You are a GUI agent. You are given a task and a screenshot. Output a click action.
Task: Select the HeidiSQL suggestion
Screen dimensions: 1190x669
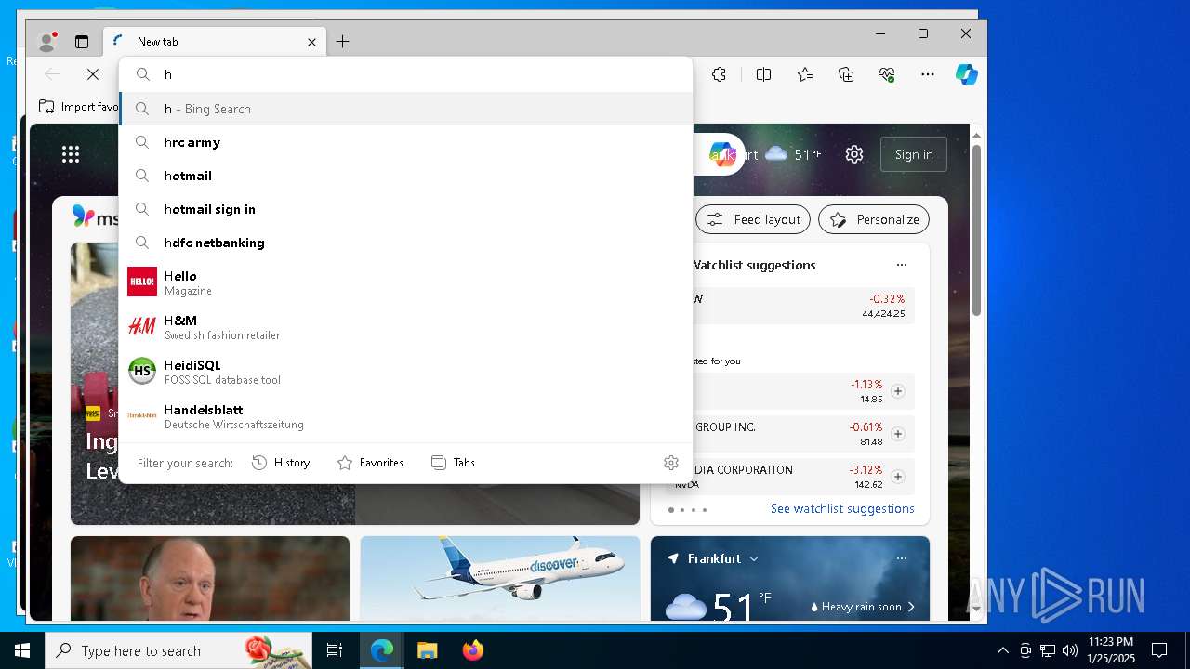coord(406,371)
